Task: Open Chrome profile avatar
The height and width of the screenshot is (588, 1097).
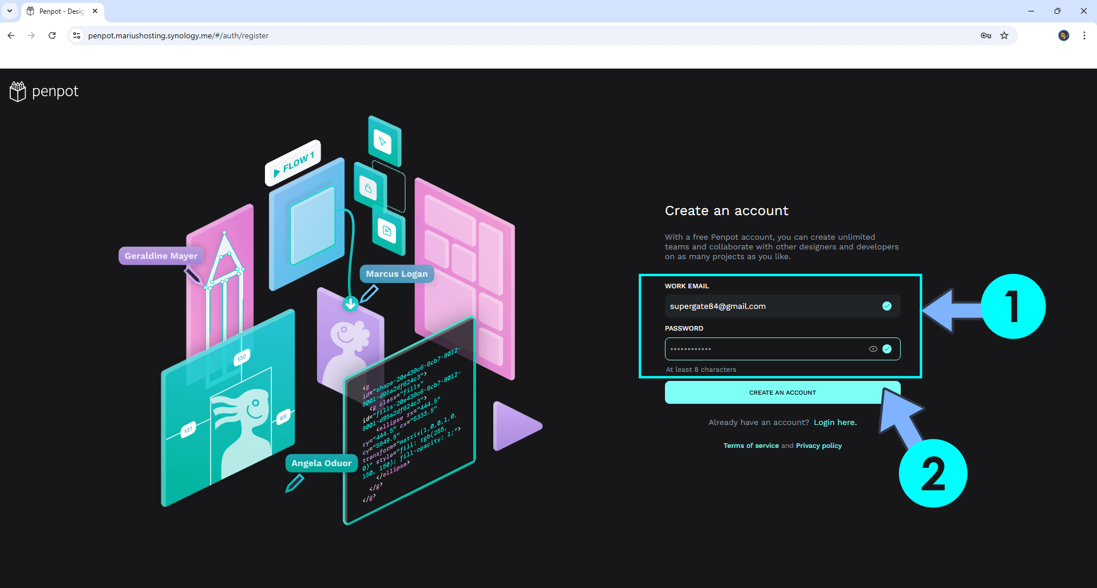Action: click(x=1064, y=35)
